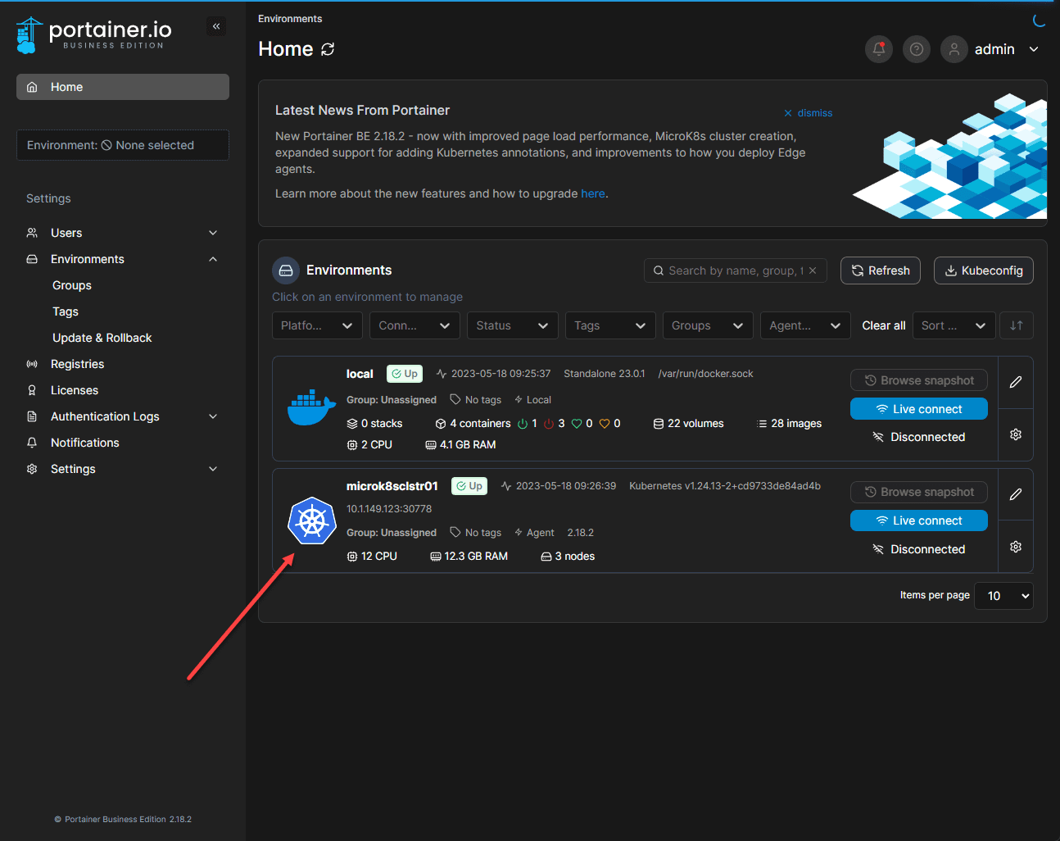Toggle the sort order arrows button
The width and height of the screenshot is (1060, 841).
(1016, 325)
